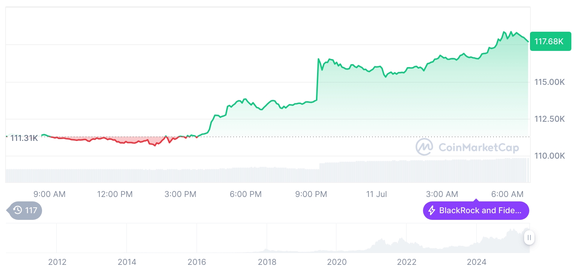Click the 111.31K opening price label
Image resolution: width=578 pixels, height=270 pixels.
point(24,138)
